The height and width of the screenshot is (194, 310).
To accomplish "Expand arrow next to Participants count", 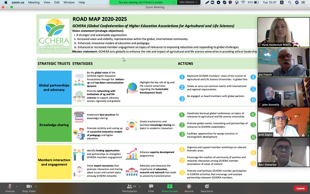I will click(x=140, y=186).
